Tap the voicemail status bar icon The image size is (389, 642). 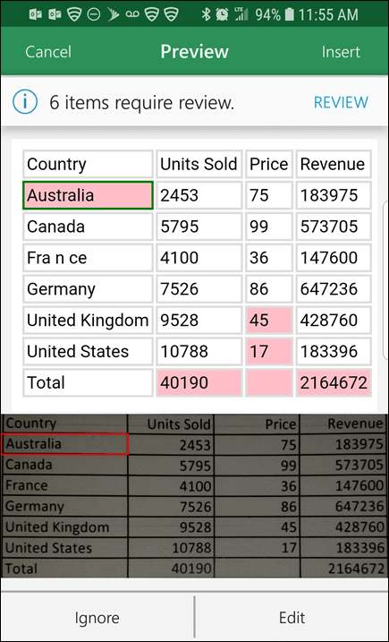[132, 15]
